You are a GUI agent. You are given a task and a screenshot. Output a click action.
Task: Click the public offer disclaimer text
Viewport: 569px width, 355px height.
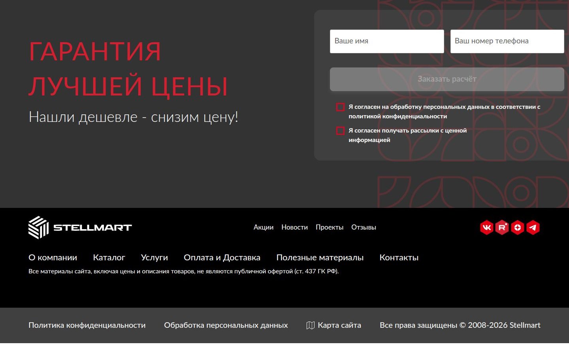[184, 271]
